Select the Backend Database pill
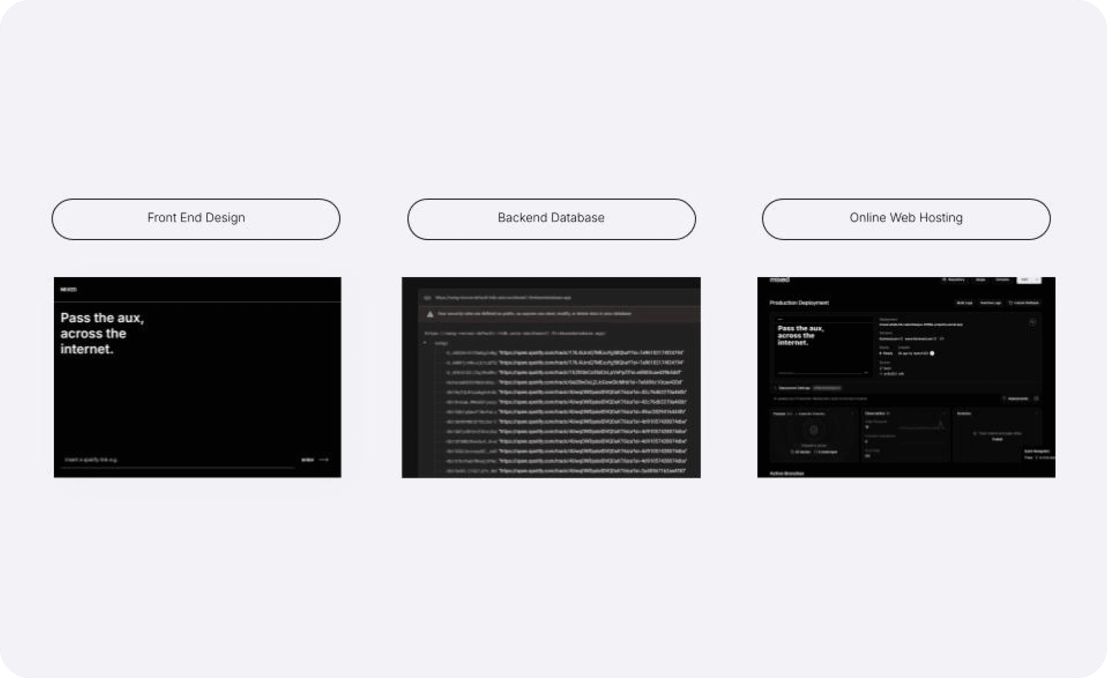The width and height of the screenshot is (1107, 678). pyautogui.click(x=551, y=219)
